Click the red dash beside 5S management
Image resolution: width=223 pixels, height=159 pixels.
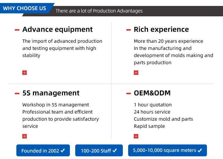tap(17, 93)
